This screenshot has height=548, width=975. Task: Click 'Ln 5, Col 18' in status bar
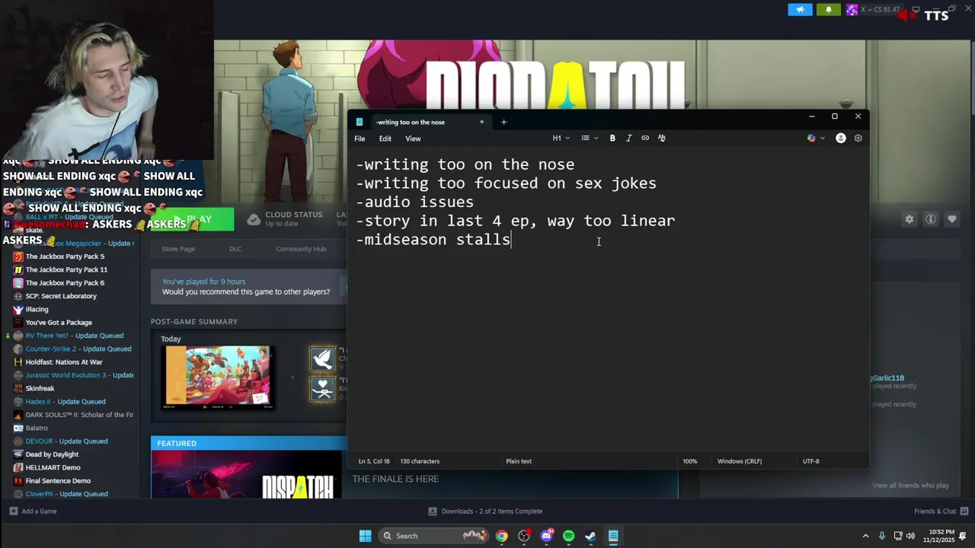[x=374, y=461]
